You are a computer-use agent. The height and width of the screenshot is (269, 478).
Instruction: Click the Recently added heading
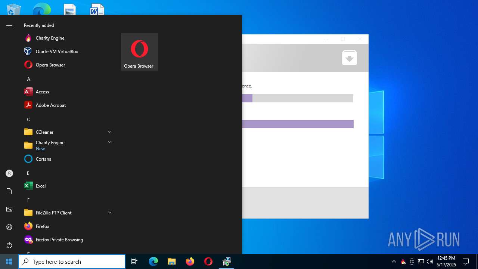39,25
